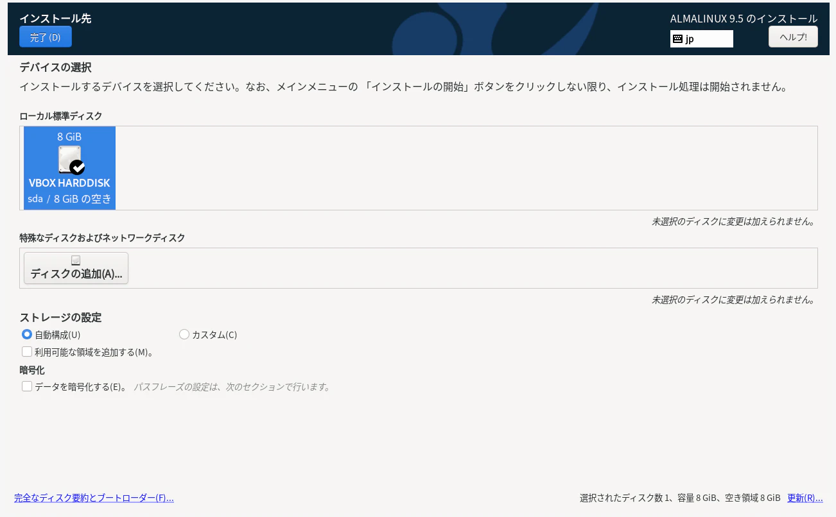Select the VBOX HARDDISK drive icon
836x517 pixels.
(70, 160)
